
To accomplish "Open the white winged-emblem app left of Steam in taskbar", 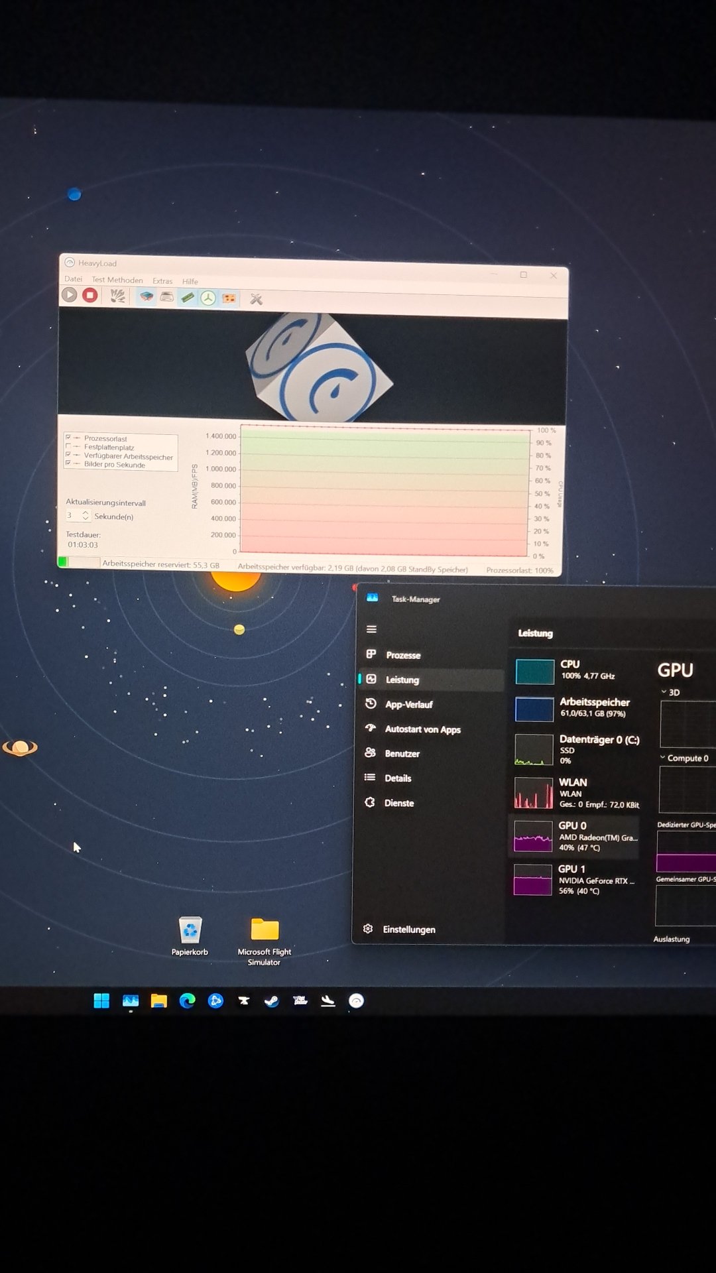I will point(243,1001).
